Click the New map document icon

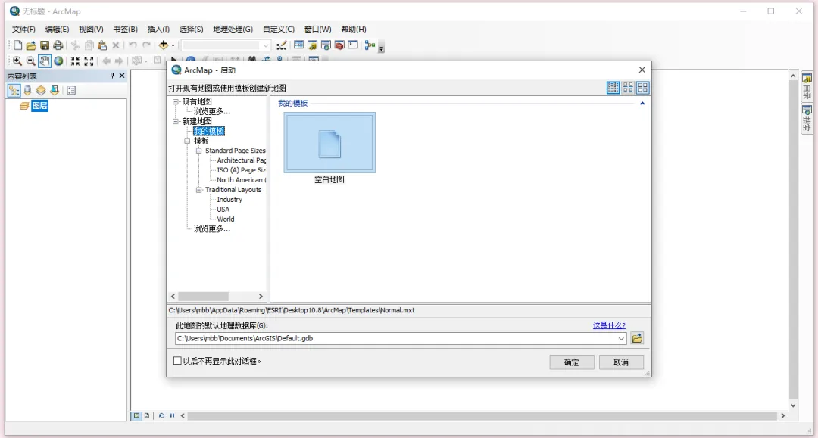click(17, 45)
